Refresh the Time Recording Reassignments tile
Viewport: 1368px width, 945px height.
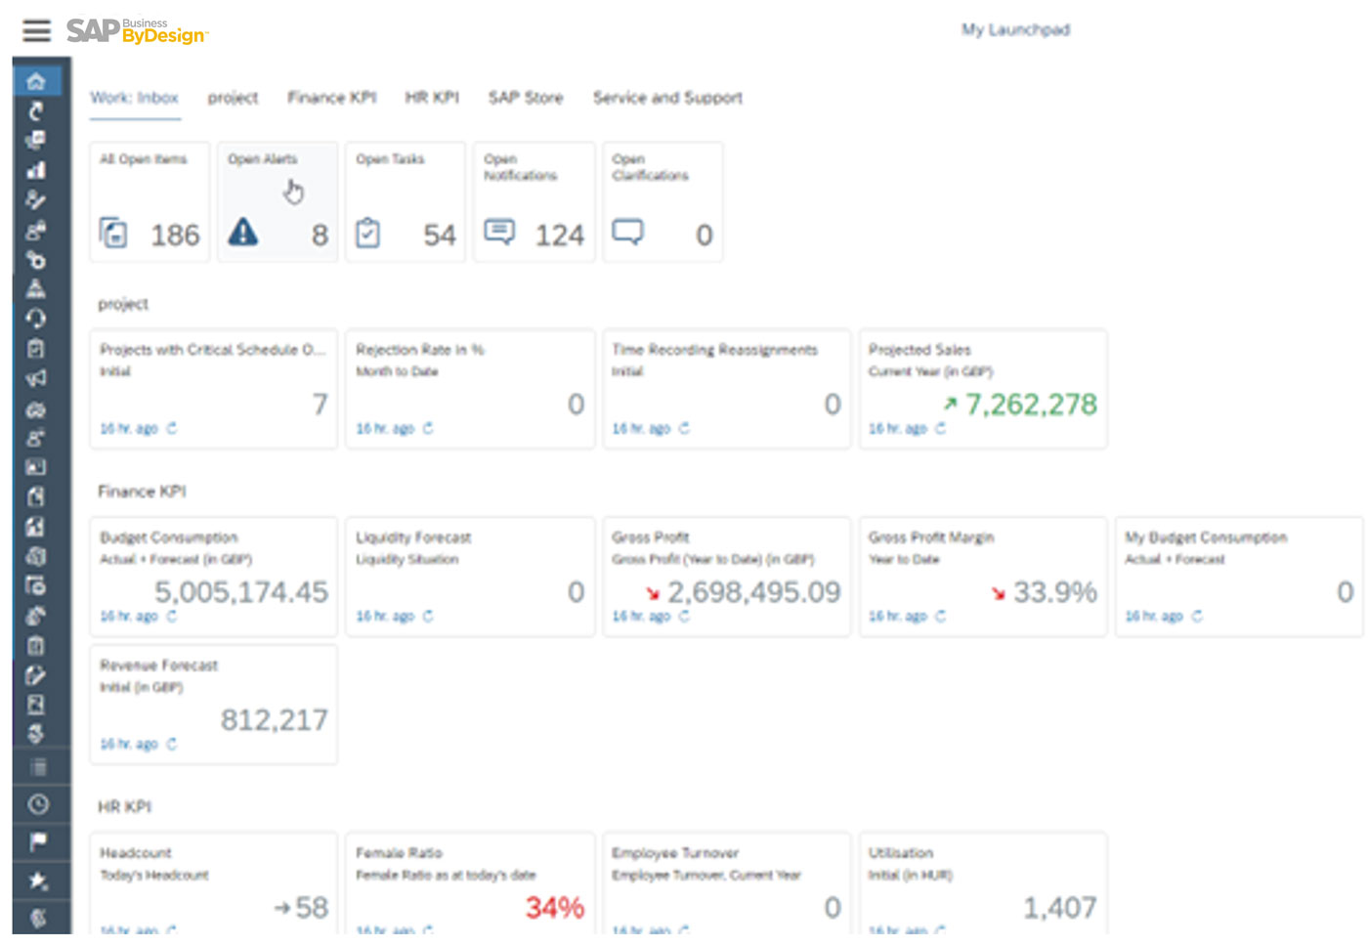coord(684,428)
